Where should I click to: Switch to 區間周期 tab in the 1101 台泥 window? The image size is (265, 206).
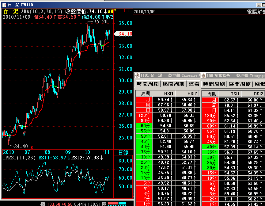[x=174, y=84]
